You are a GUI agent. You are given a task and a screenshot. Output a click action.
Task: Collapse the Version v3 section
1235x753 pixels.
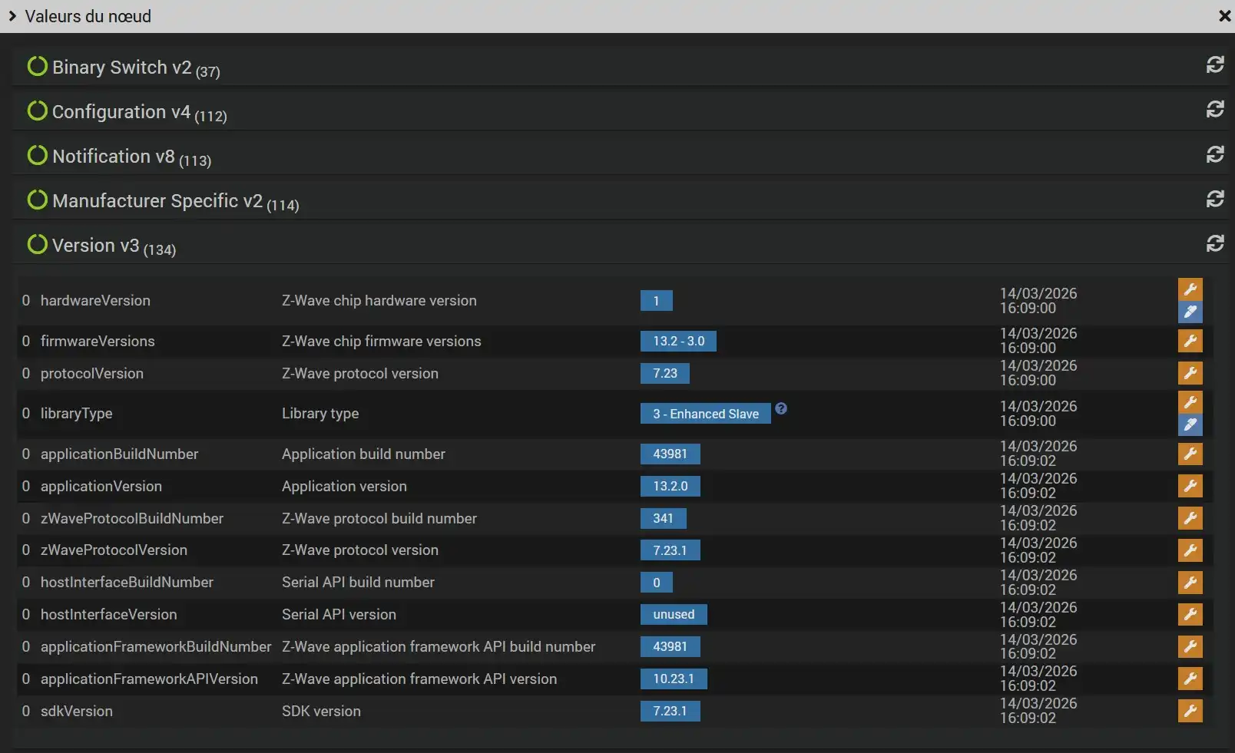tap(95, 246)
